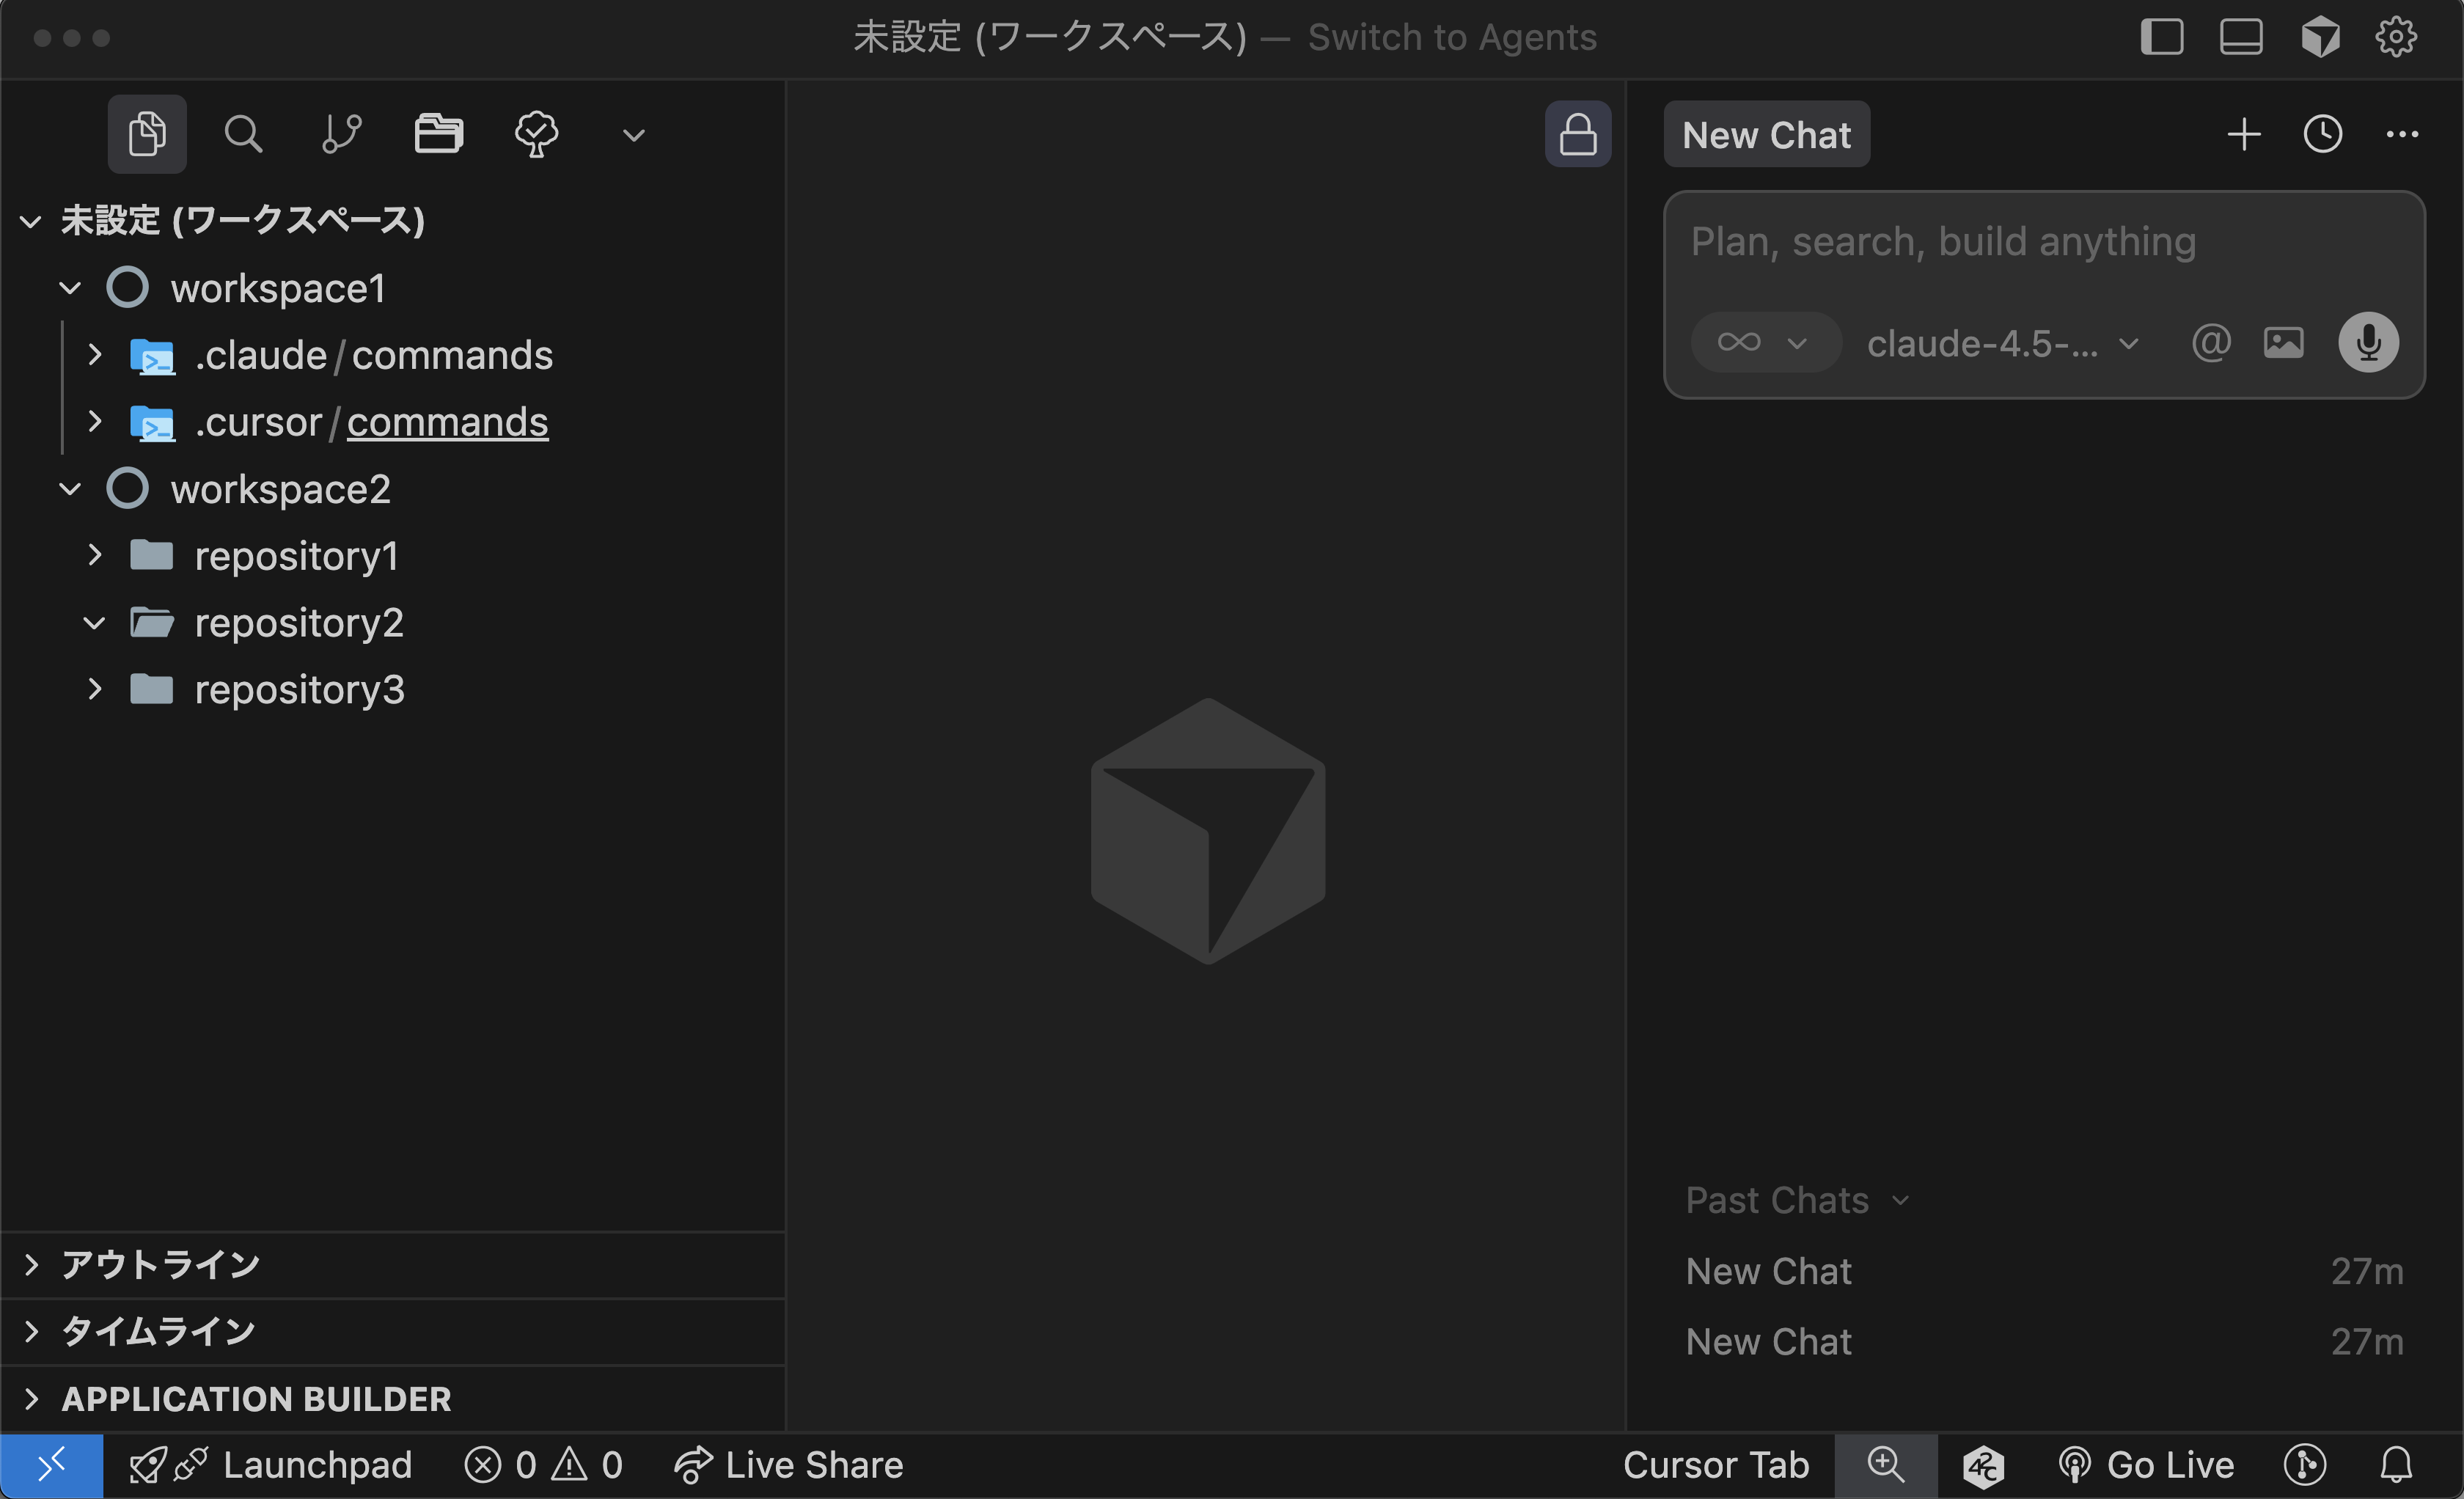Attach image using picture icon

pyautogui.click(x=2283, y=343)
